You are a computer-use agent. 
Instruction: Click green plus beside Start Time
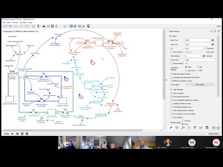(x=213, y=40)
